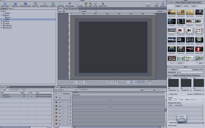Click the Add Slideshow toolbar icon
The width and height of the screenshot is (205, 128).
pyautogui.click(x=44, y=4)
